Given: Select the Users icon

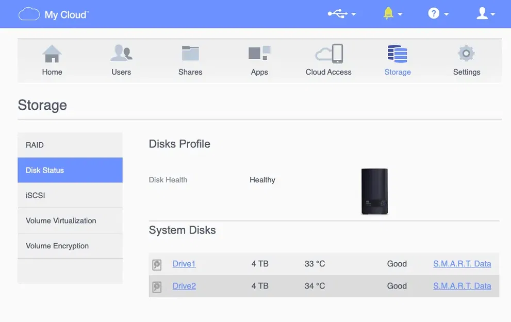Looking at the screenshot, I should pyautogui.click(x=121, y=53).
